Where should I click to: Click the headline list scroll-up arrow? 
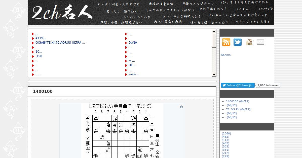(x=214, y=31)
